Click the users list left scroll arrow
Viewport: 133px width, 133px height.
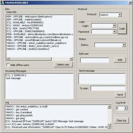[x=8, y=59]
